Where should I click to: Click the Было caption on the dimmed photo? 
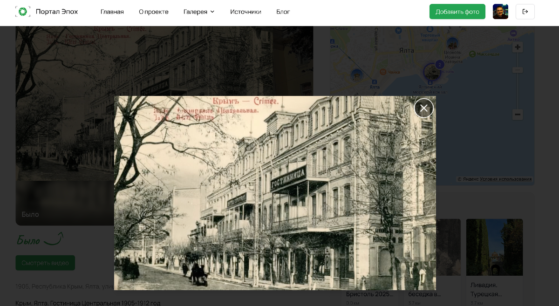(x=30, y=214)
